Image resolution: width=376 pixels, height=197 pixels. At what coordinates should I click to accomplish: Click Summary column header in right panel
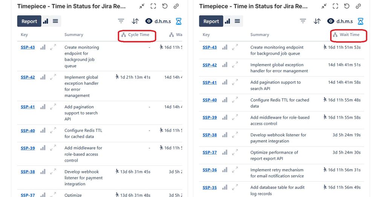coord(260,35)
